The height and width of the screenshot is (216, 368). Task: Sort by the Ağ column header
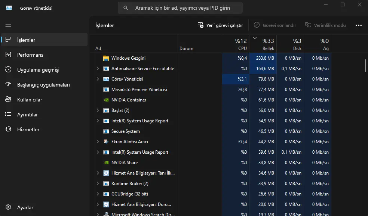tap(318, 44)
